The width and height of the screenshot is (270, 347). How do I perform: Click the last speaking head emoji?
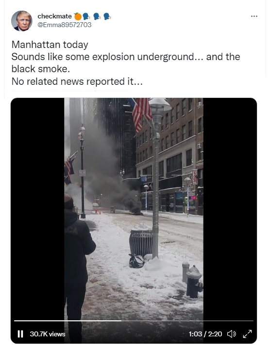click(x=107, y=16)
